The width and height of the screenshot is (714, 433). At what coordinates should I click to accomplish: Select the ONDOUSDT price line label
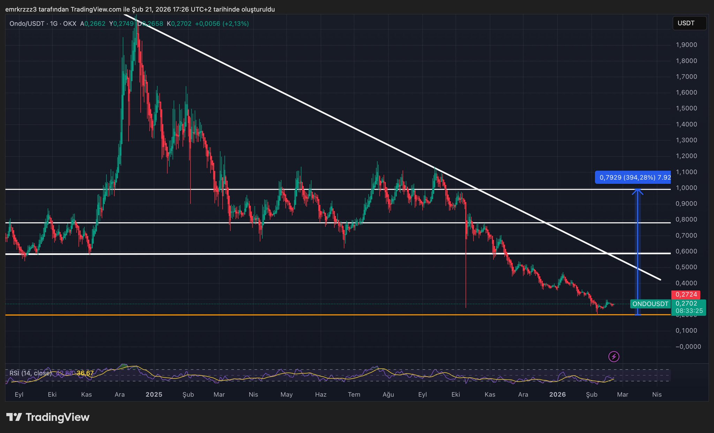[650, 304]
